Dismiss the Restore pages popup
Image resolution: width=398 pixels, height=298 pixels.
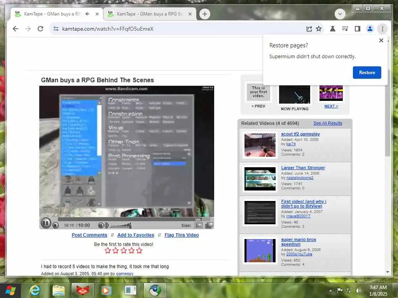tap(381, 40)
